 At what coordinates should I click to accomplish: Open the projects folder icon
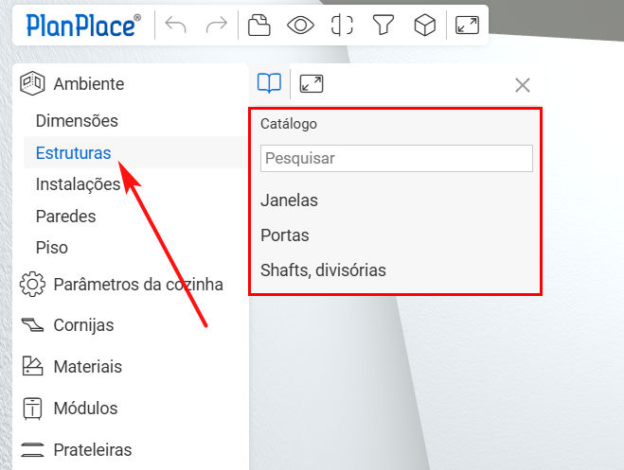[x=259, y=26]
